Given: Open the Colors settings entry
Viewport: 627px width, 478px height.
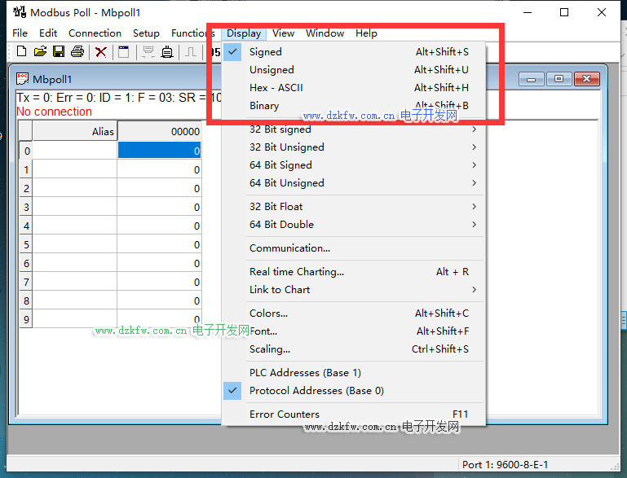Looking at the screenshot, I should (x=268, y=314).
